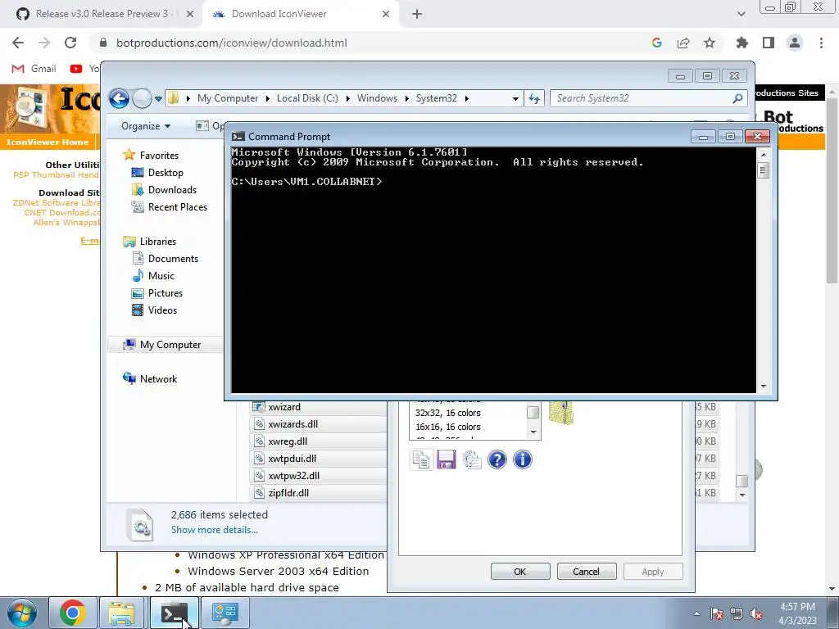Open Music library
This screenshot has height=629, width=839.
(161, 275)
